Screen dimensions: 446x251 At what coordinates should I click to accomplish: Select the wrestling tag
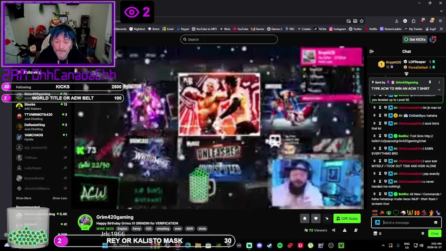click(163, 229)
